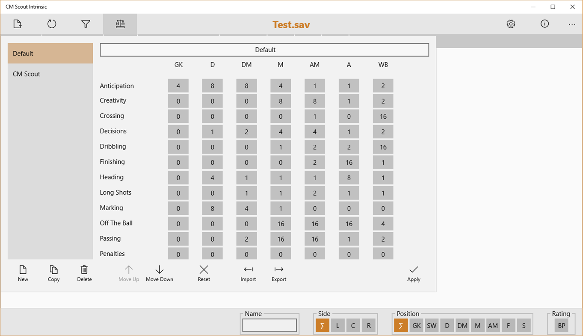Copy the selected weight set
The image size is (583, 336).
[x=54, y=274]
